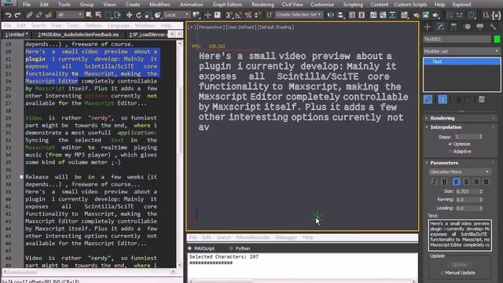Activate Select and Rotate tool
The height and width of the screenshot is (283, 503).
[138, 15]
